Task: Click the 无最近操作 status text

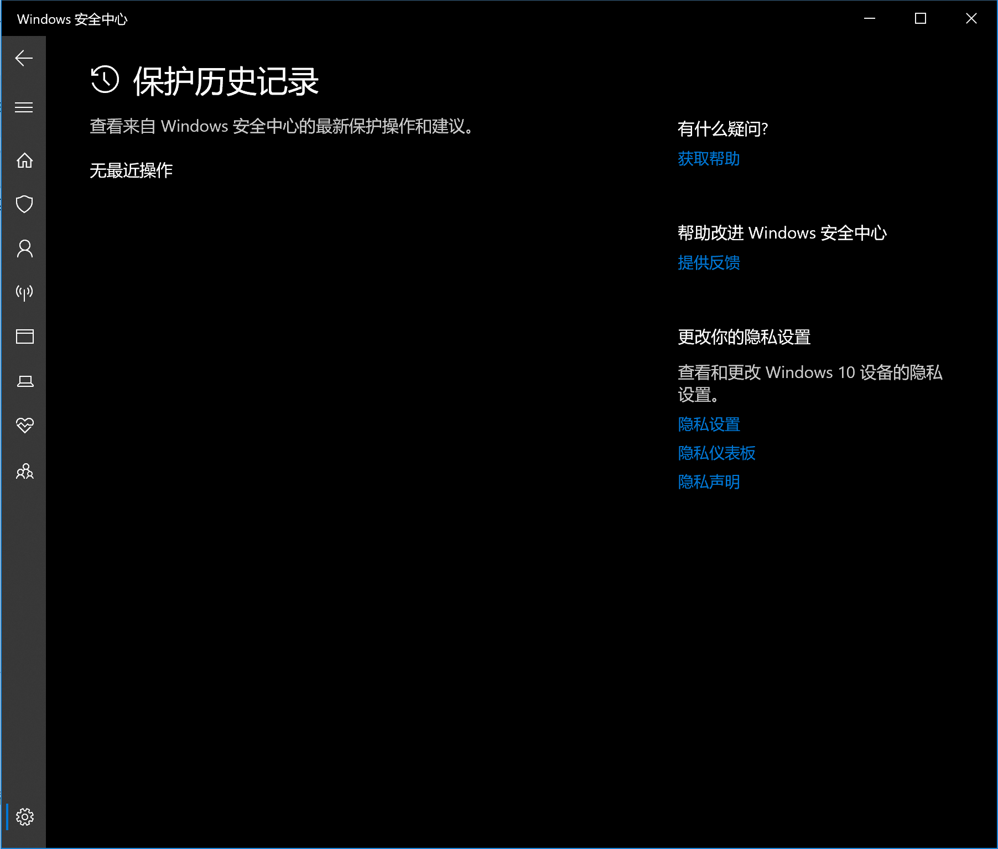Action: [x=131, y=170]
